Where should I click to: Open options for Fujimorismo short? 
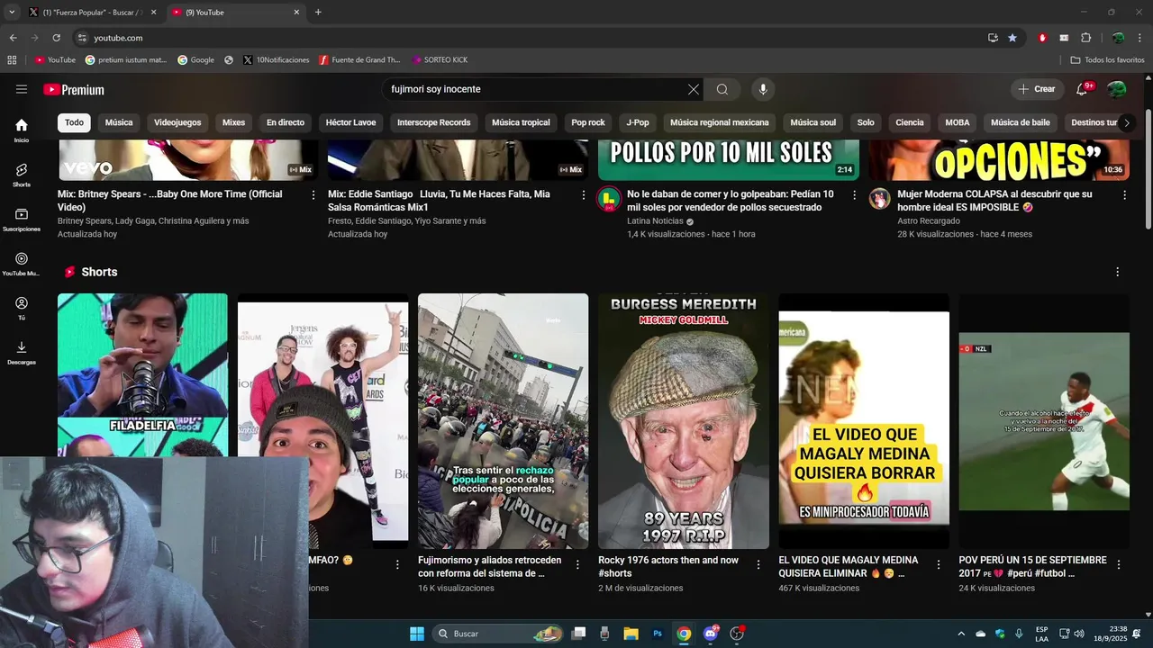[x=578, y=564]
